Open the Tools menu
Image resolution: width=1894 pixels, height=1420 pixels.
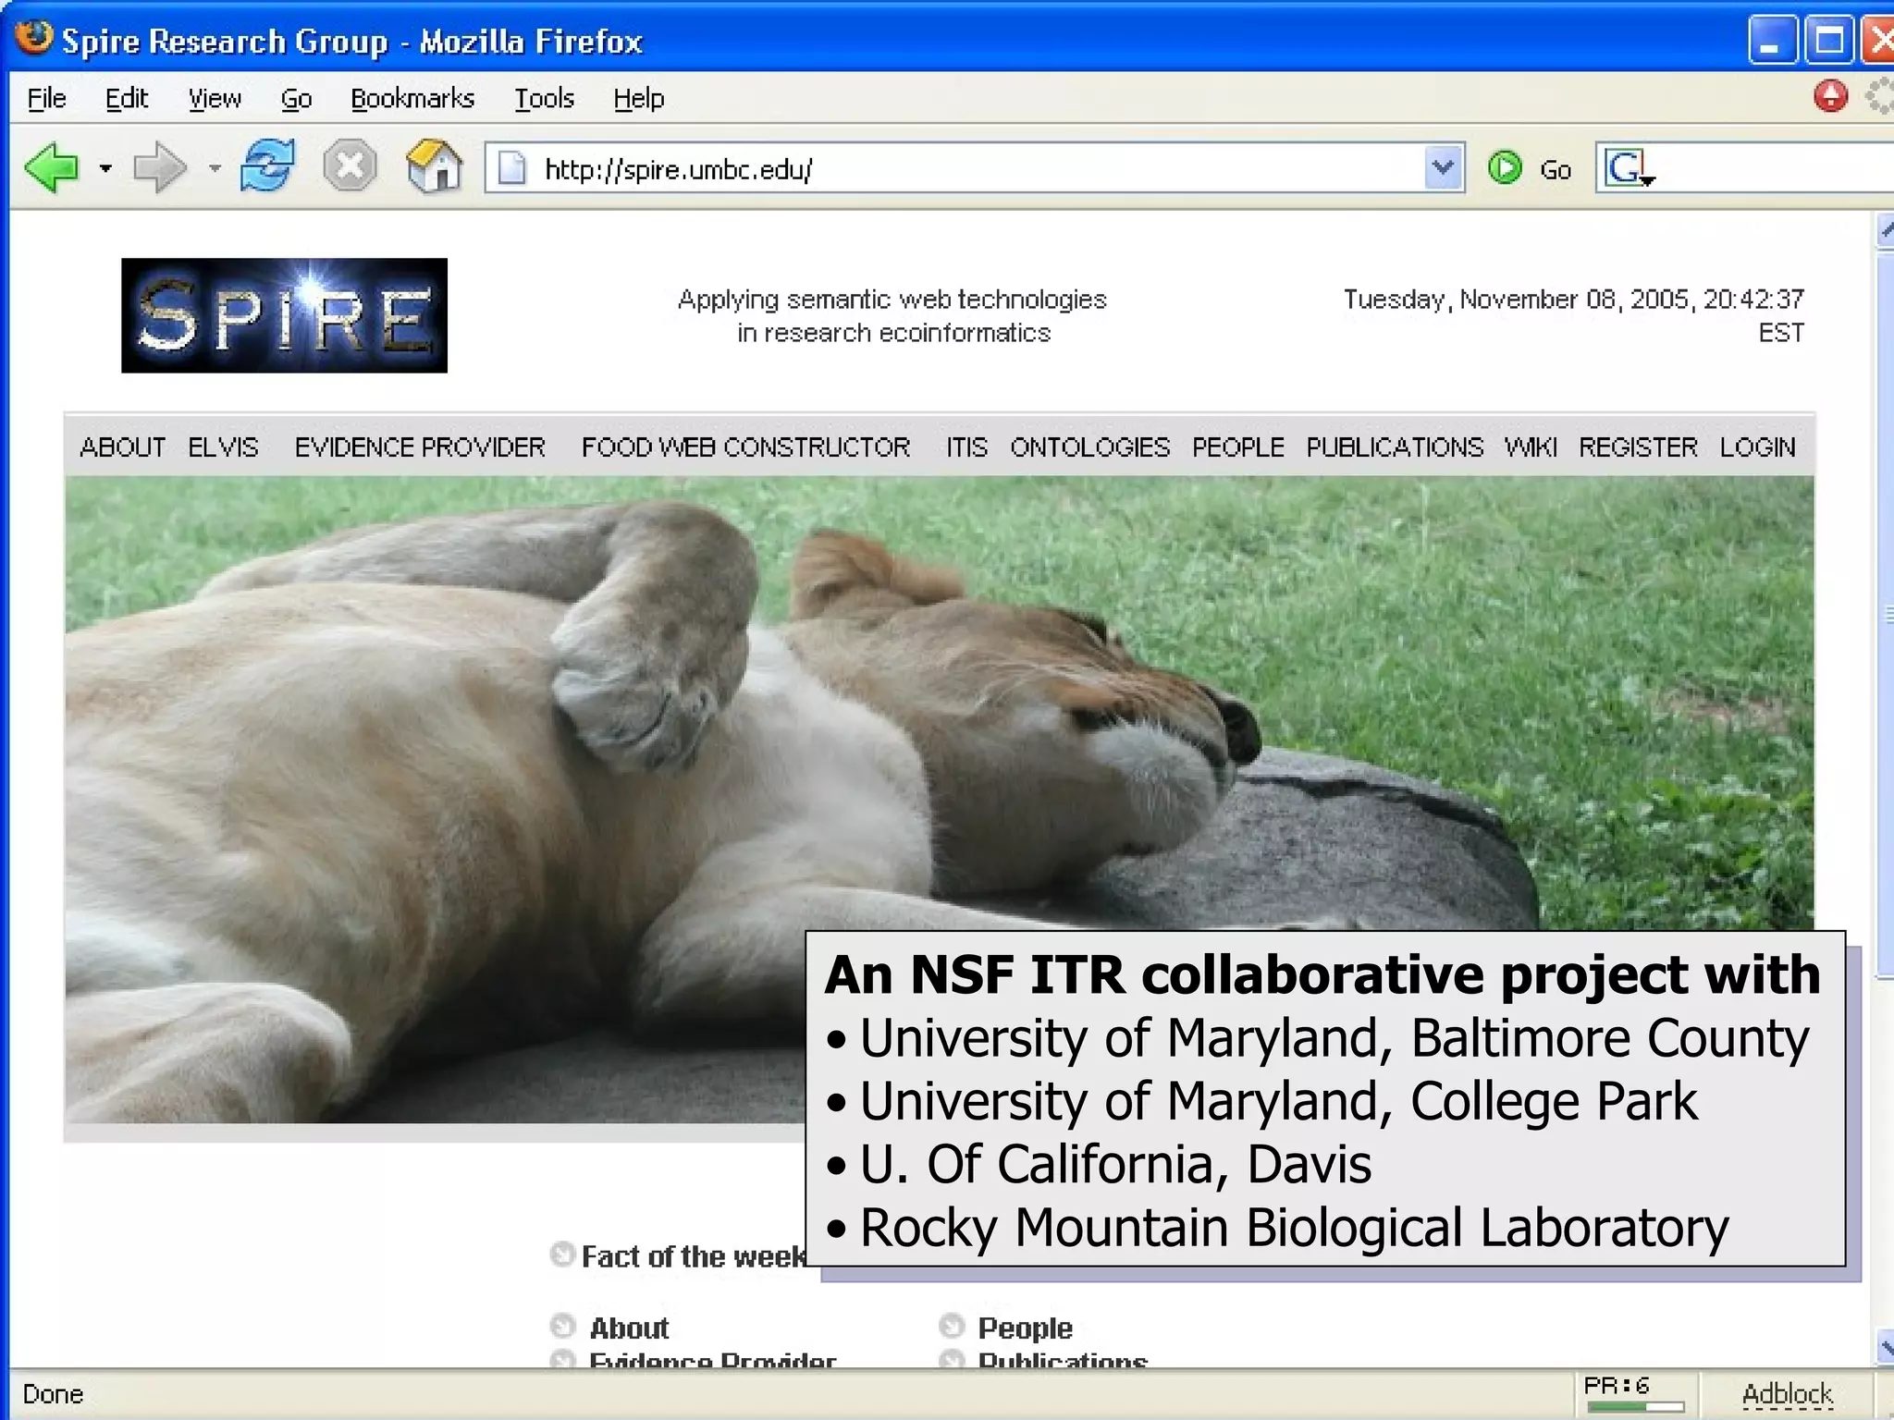[x=544, y=98]
